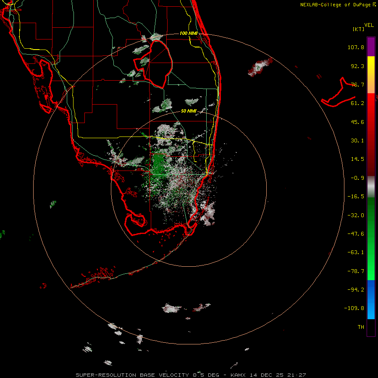The image size is (378, 378).
Task: Click the -109.8 legend value
Action: [x=354, y=308]
